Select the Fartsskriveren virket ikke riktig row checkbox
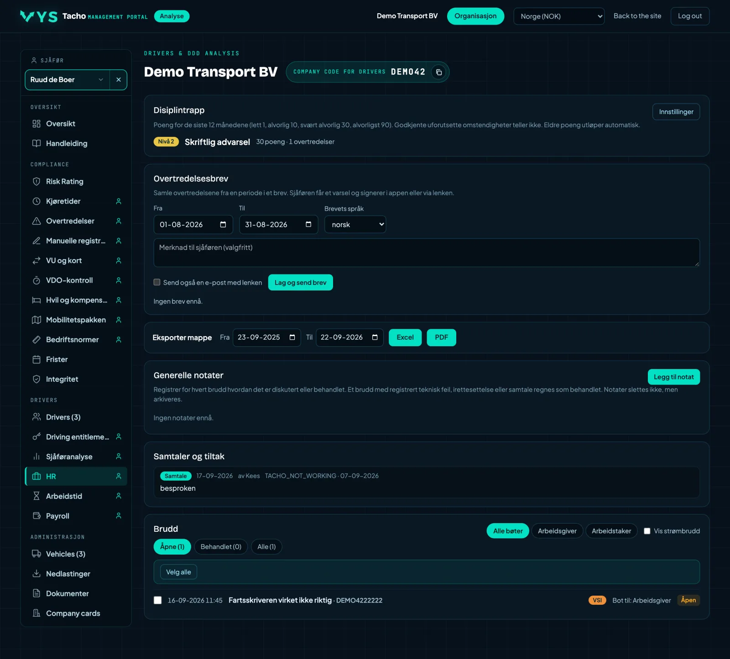Screen dimensions: 730x659 (x=158, y=600)
